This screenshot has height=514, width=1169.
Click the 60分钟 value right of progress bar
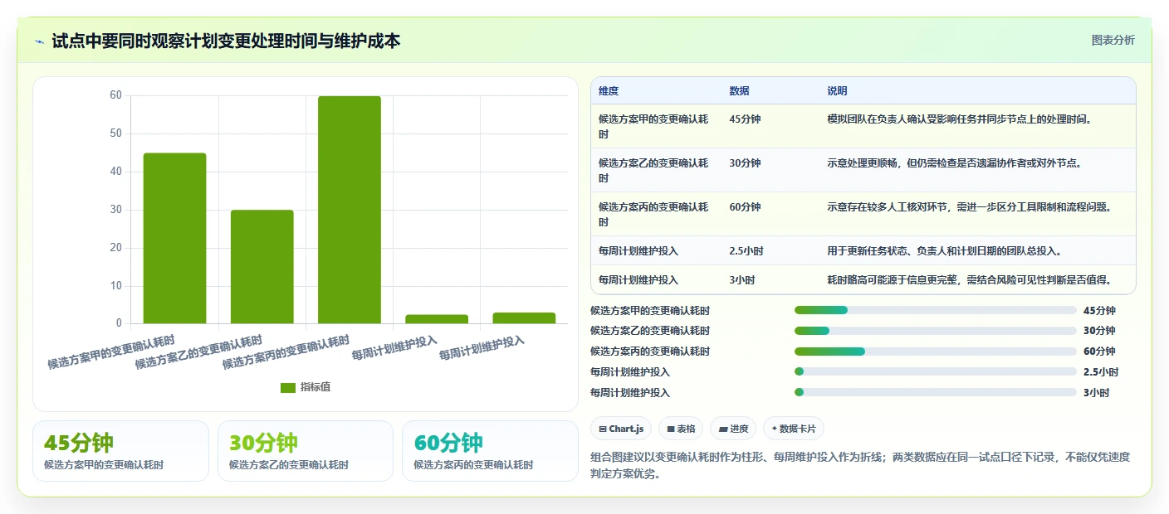1099,352
